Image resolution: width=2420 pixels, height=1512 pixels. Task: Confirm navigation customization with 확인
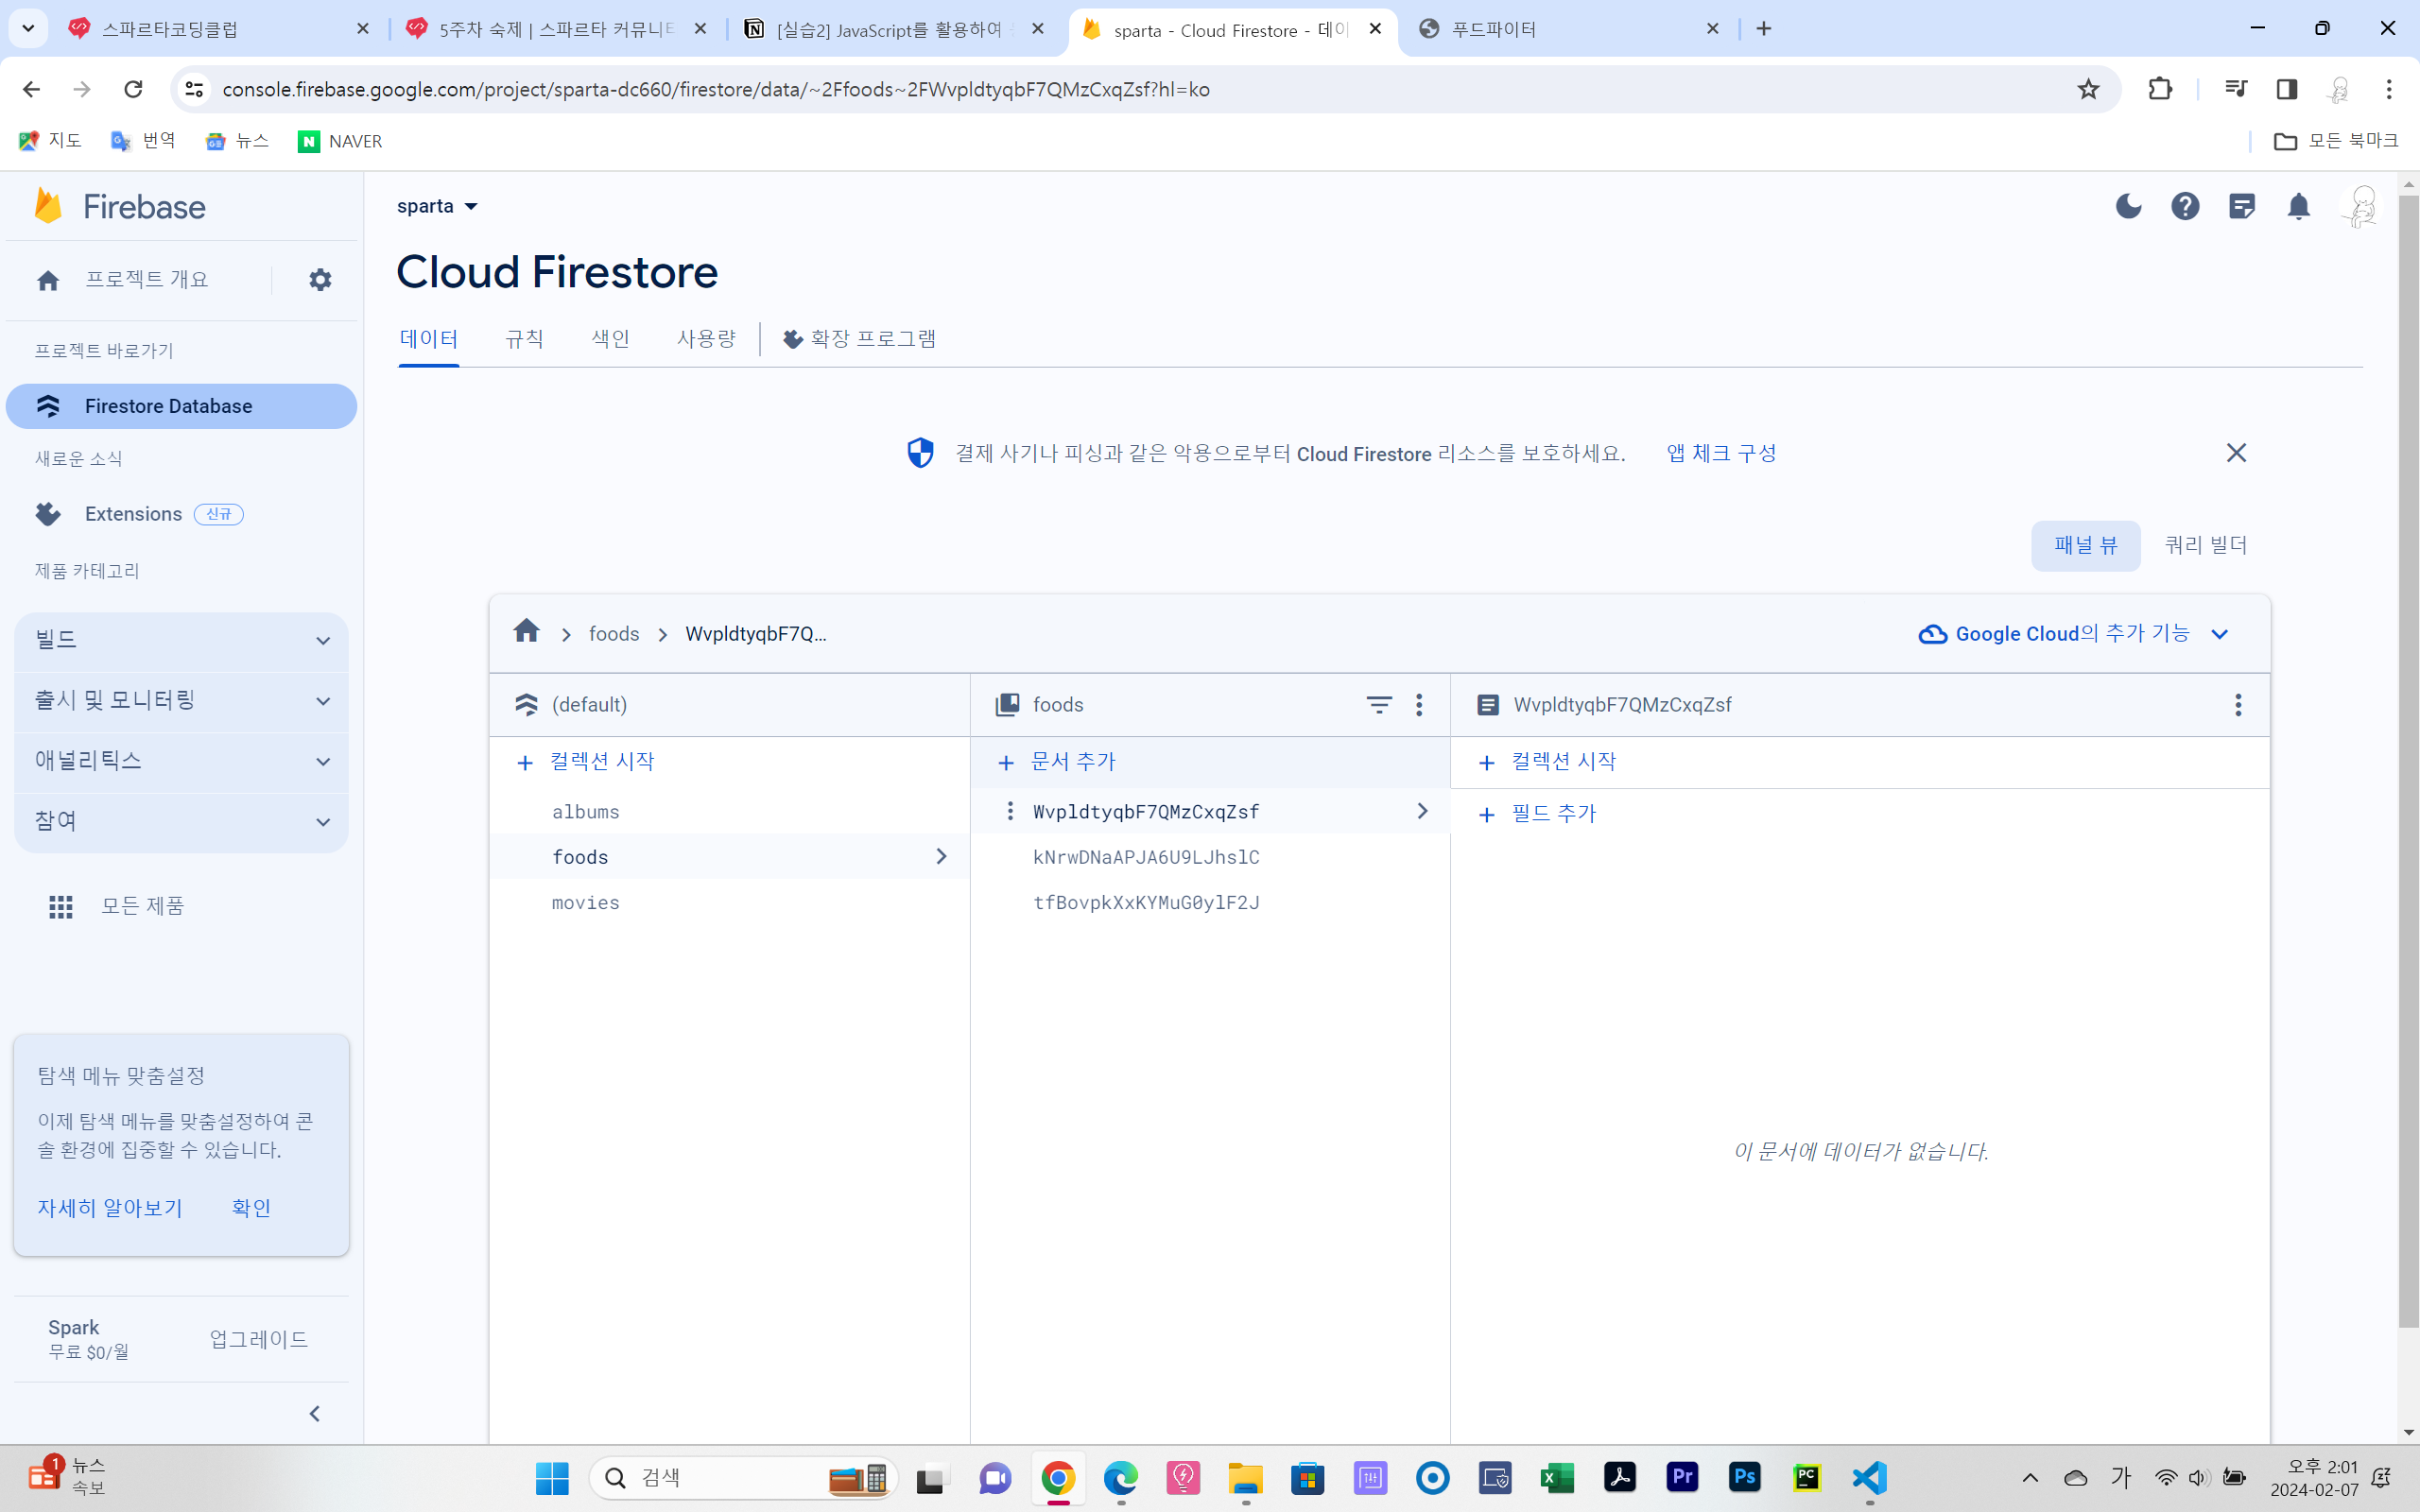(x=251, y=1208)
